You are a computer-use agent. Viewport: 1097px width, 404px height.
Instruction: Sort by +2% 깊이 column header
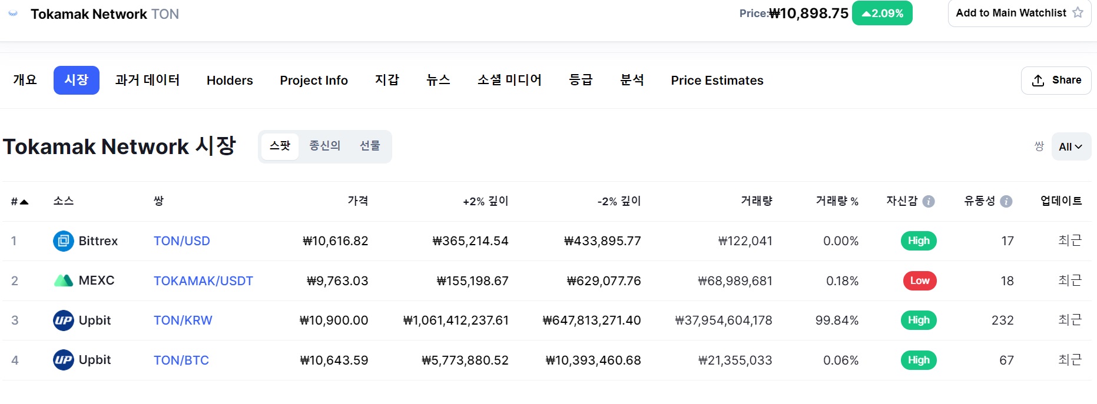486,201
